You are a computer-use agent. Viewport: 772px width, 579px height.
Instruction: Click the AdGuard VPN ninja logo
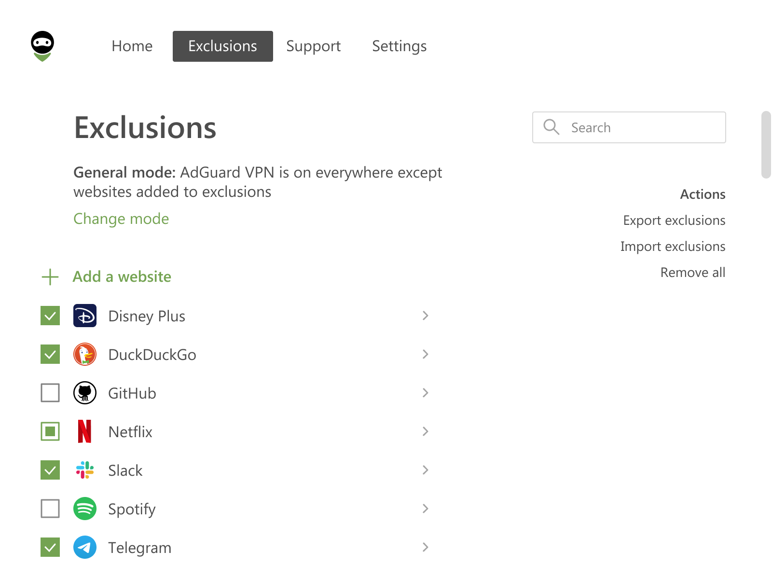coord(42,46)
